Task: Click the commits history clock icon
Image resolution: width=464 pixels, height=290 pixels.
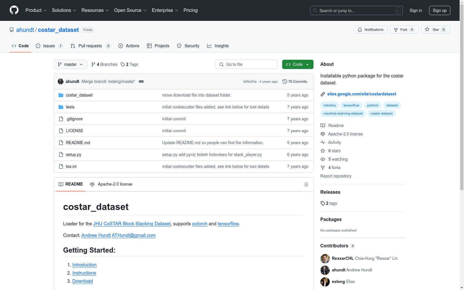Action: [285, 81]
